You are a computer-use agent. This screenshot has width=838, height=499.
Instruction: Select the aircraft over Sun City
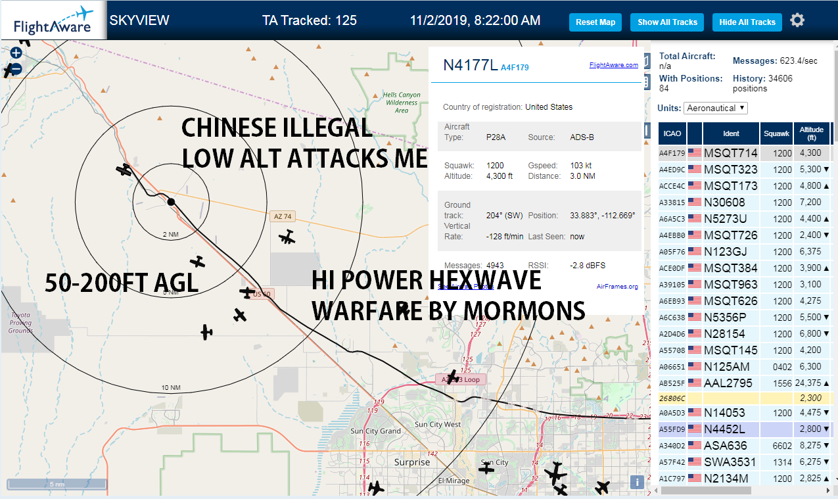pyautogui.click(x=486, y=468)
